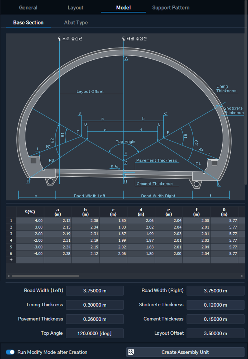
Task: Select row header 4 in the table
Action: tap(11, 240)
